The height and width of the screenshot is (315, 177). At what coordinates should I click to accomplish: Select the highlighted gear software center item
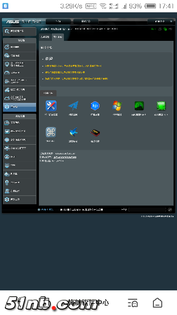(20, 107)
